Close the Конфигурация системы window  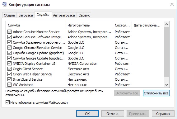(172, 5)
